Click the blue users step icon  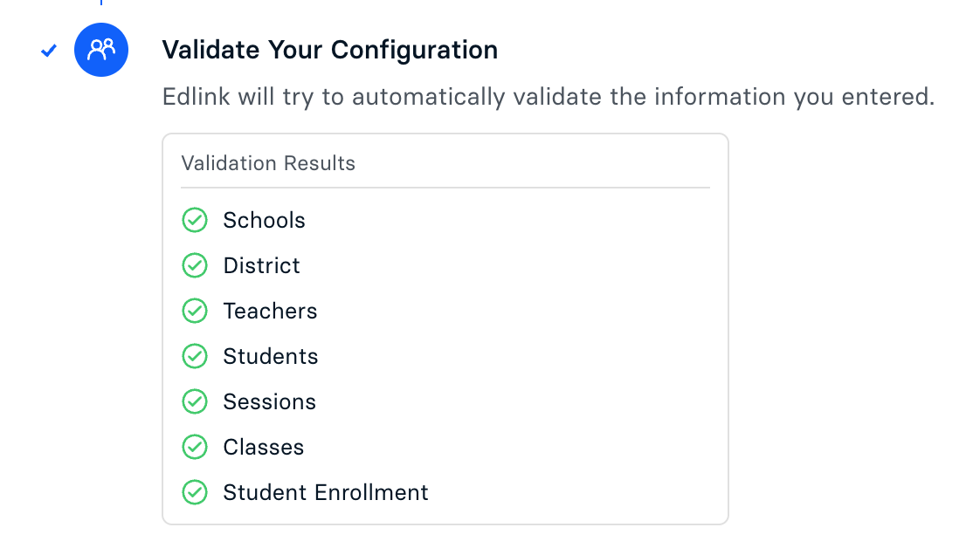(x=101, y=50)
